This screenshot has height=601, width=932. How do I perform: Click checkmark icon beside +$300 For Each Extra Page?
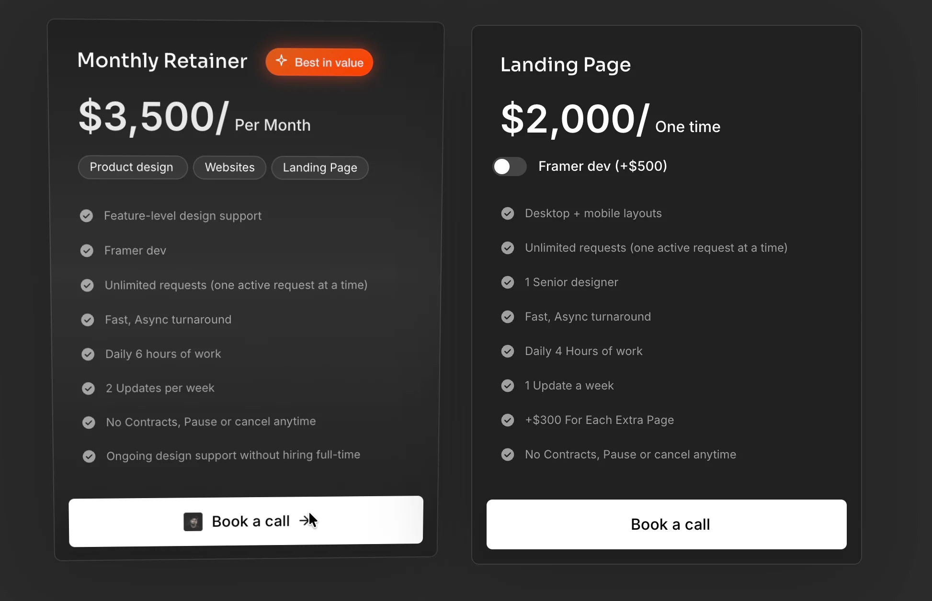coord(508,420)
